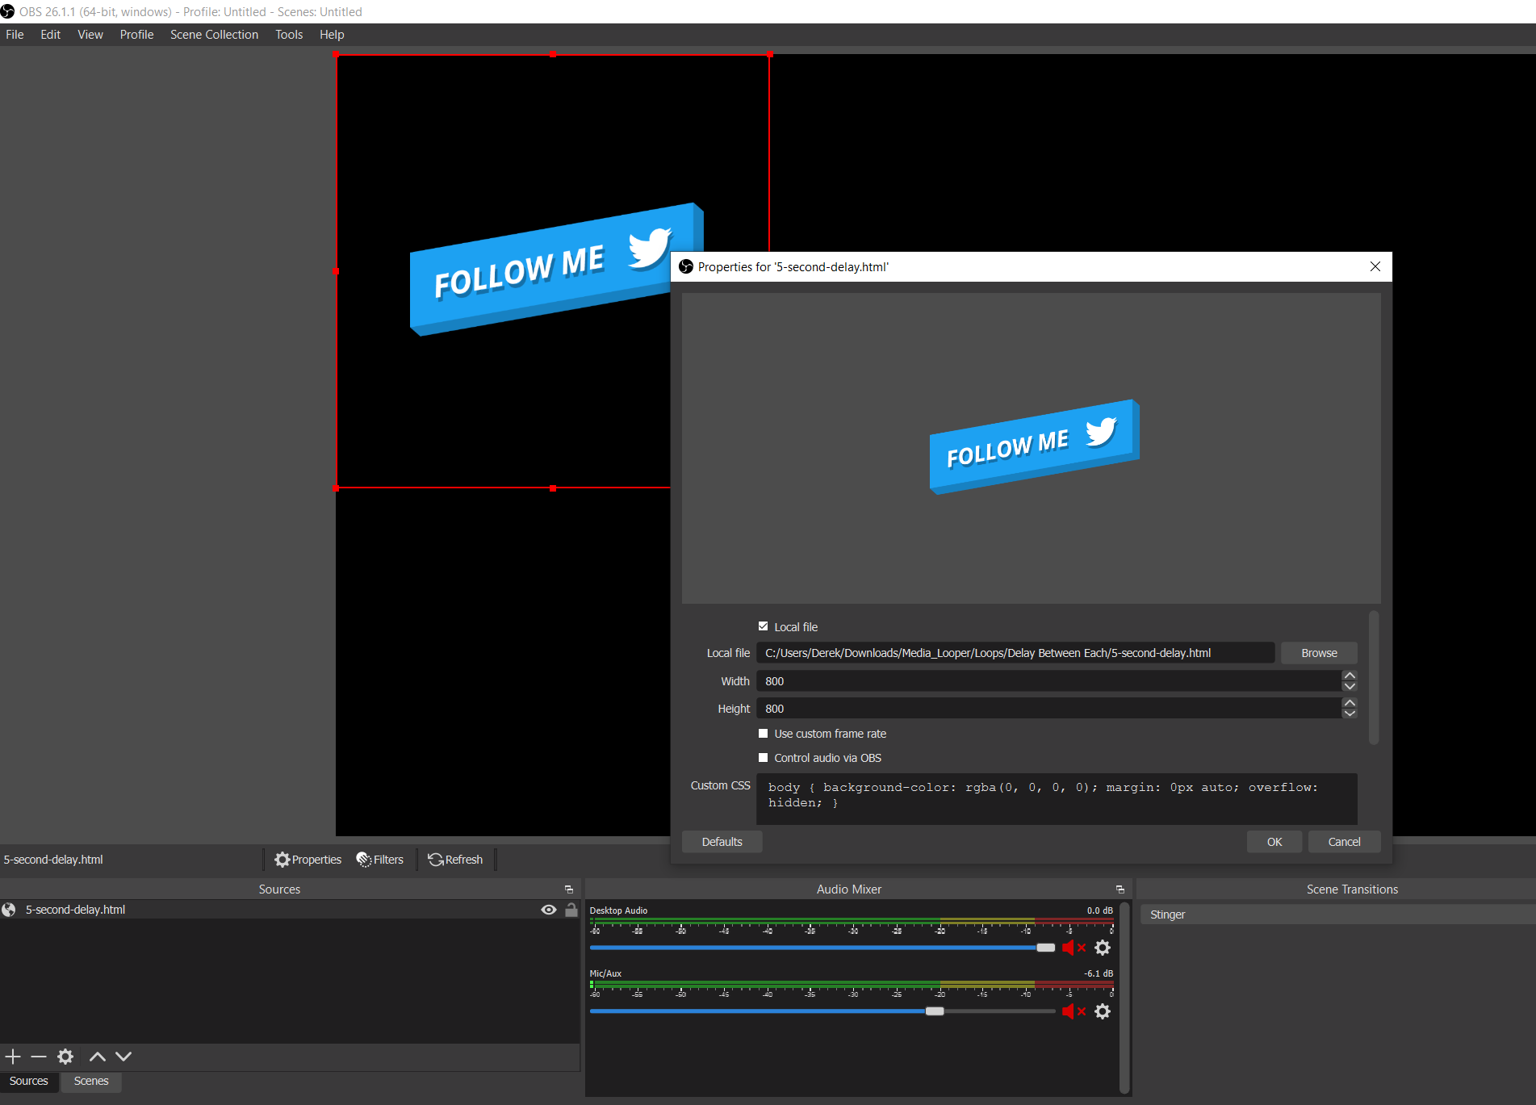
Task: Remove source with the minus icon
Action: pyautogui.click(x=39, y=1057)
